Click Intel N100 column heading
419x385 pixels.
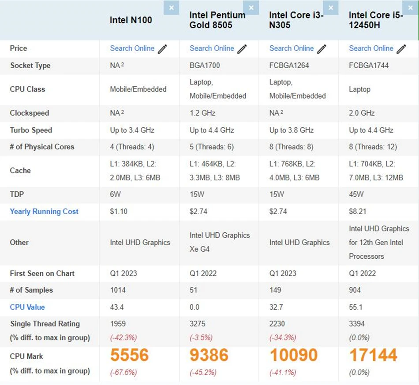(x=131, y=20)
